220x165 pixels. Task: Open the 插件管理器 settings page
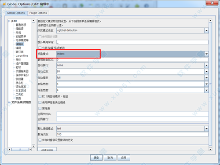[x=22, y=63]
